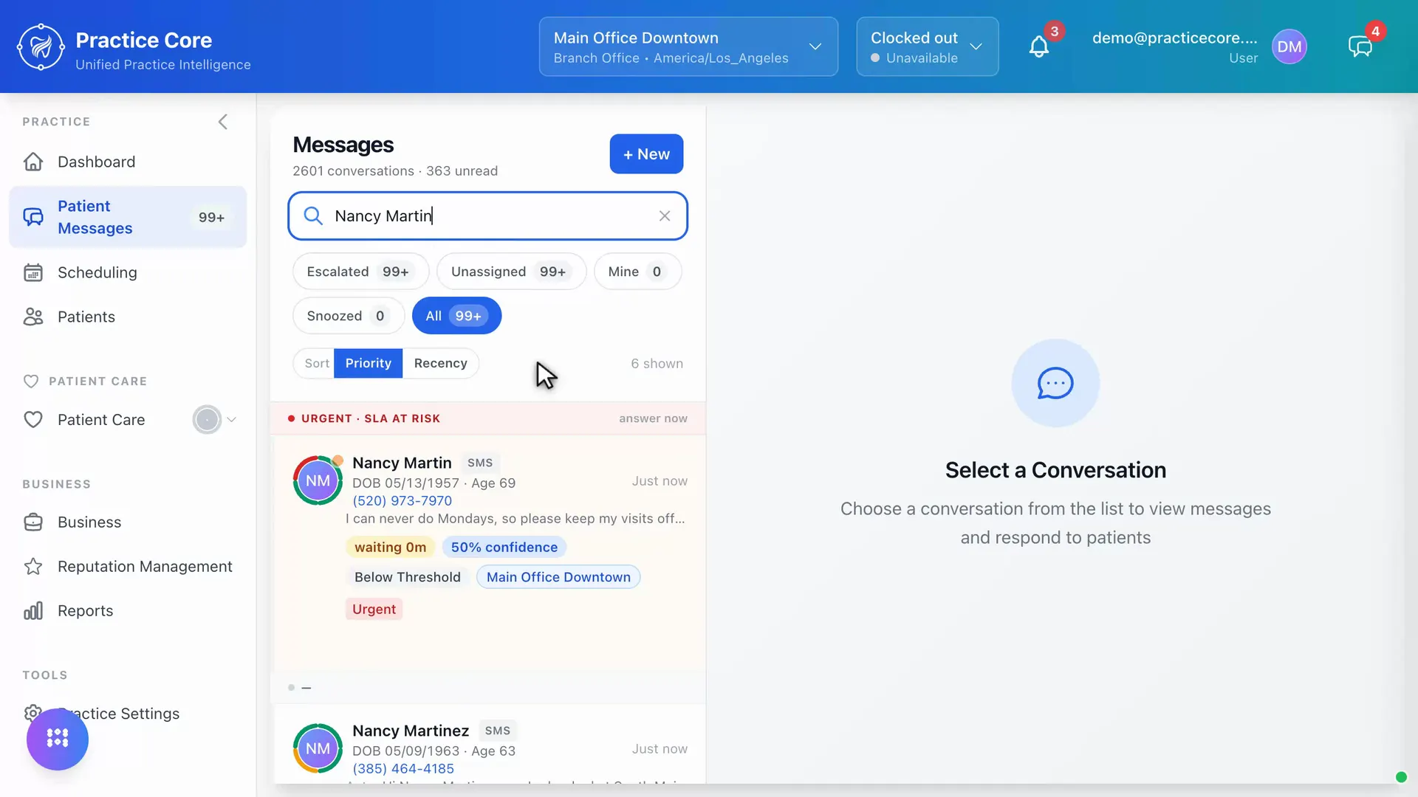Click the Reports bar chart icon
Image resolution: width=1418 pixels, height=797 pixels.
[x=33, y=610]
